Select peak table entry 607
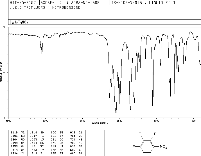201x156 pixels. tap(73, 150)
